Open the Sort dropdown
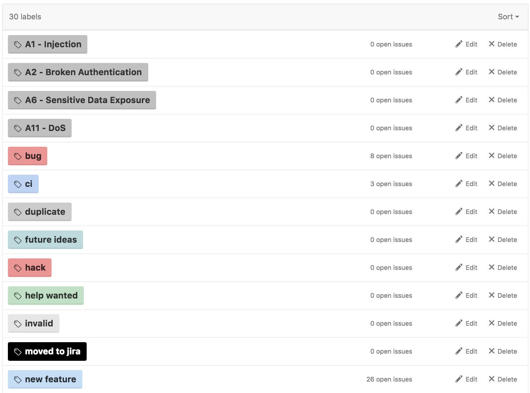This screenshot has height=393, width=530. 508,17
